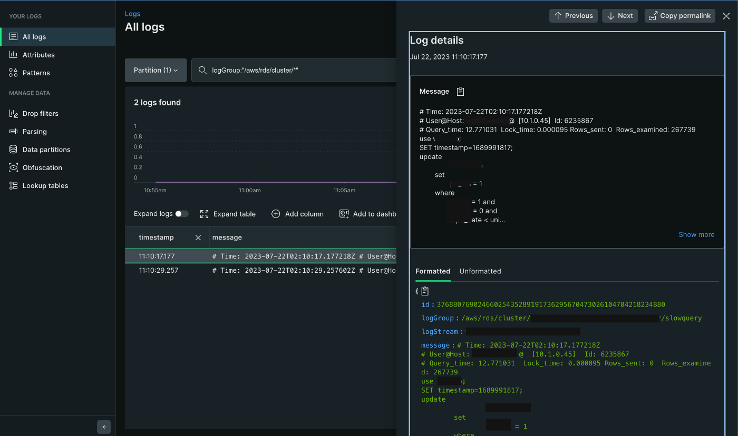
Task: Click the Next log button
Action: pos(620,16)
